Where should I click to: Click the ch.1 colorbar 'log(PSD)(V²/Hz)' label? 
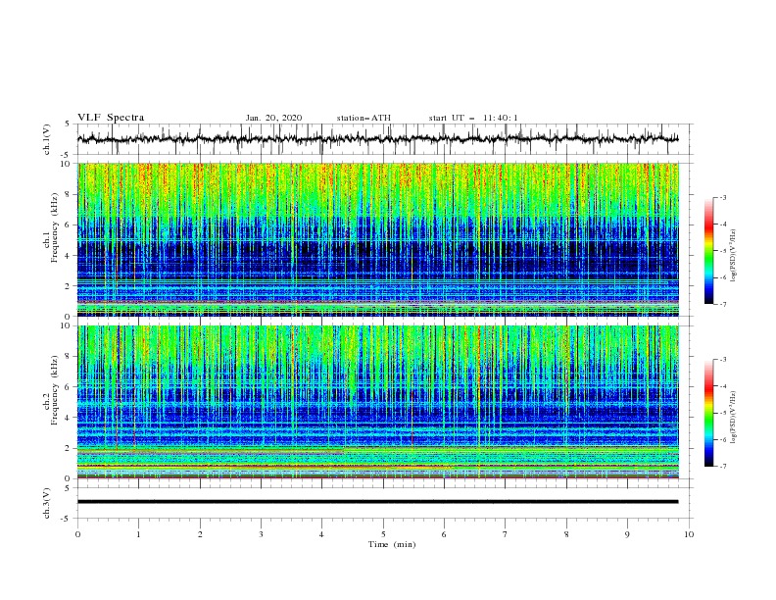click(734, 256)
